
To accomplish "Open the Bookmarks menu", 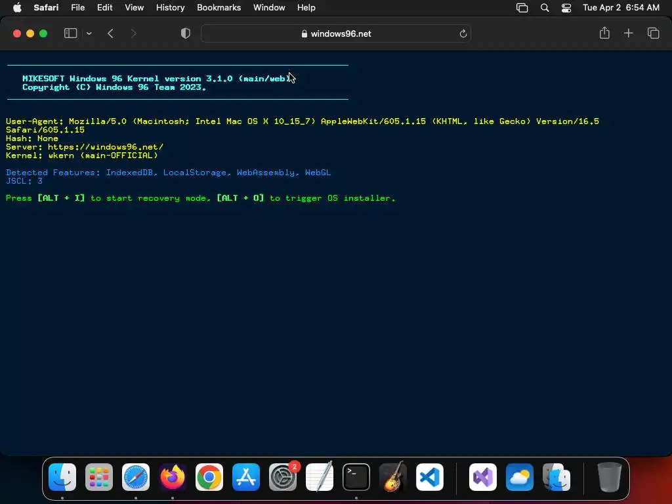I will [219, 8].
